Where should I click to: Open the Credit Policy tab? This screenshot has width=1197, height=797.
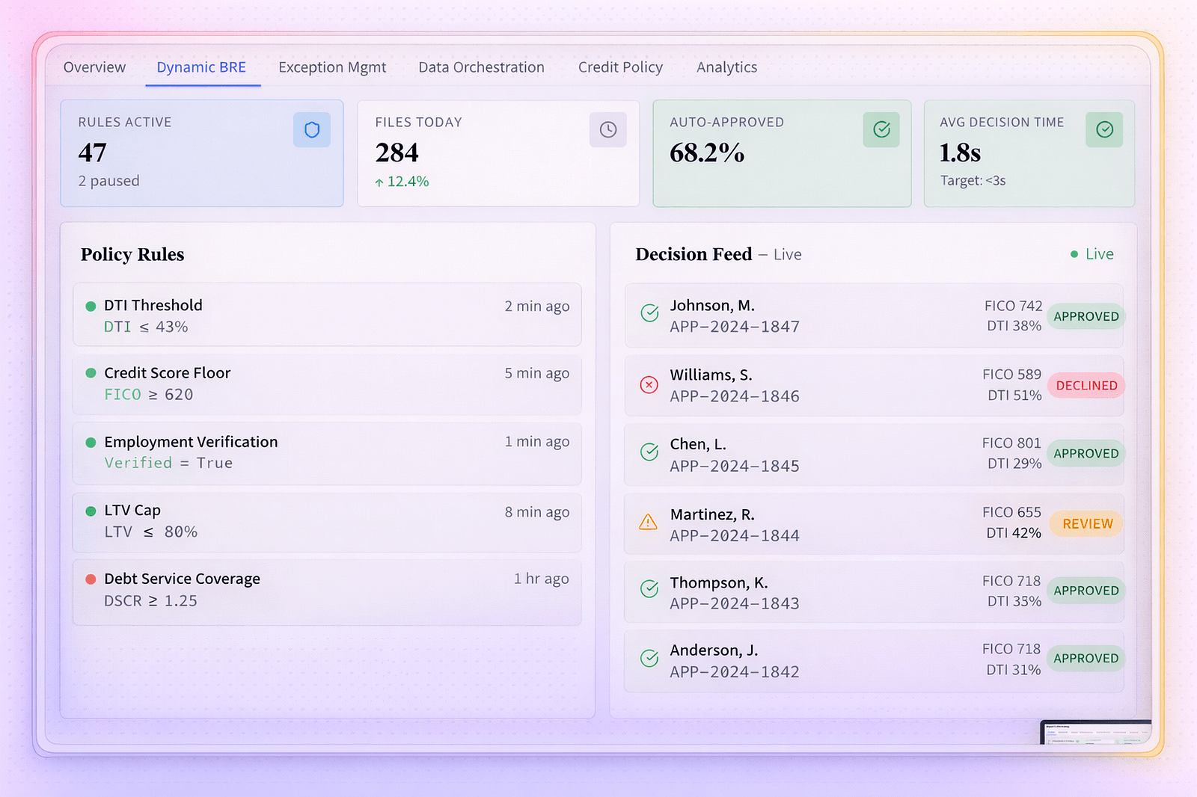620,67
